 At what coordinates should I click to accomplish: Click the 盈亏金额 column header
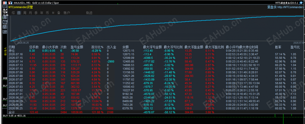click(x=77, y=47)
